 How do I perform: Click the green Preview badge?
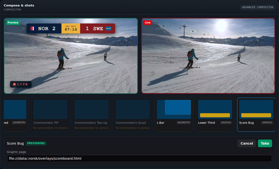13,23
